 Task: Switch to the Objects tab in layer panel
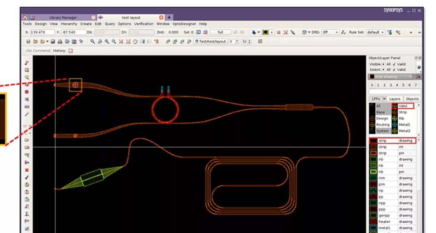click(x=412, y=99)
